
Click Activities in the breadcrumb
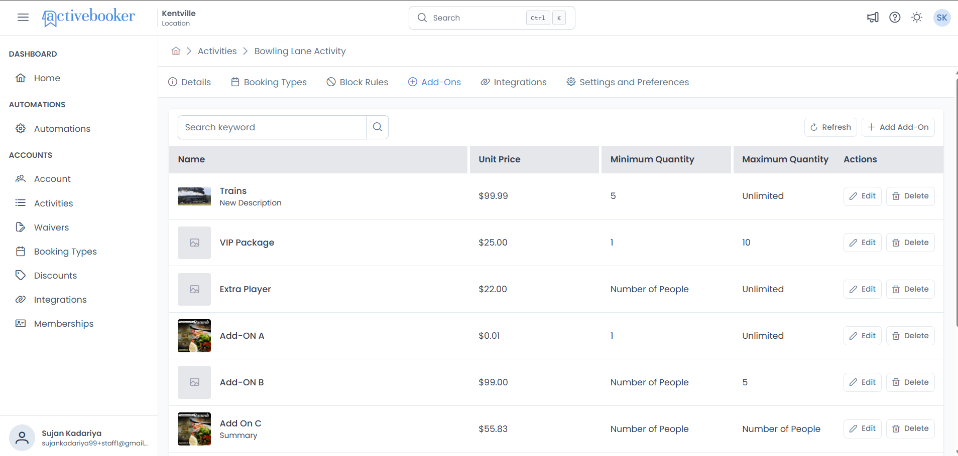(217, 51)
